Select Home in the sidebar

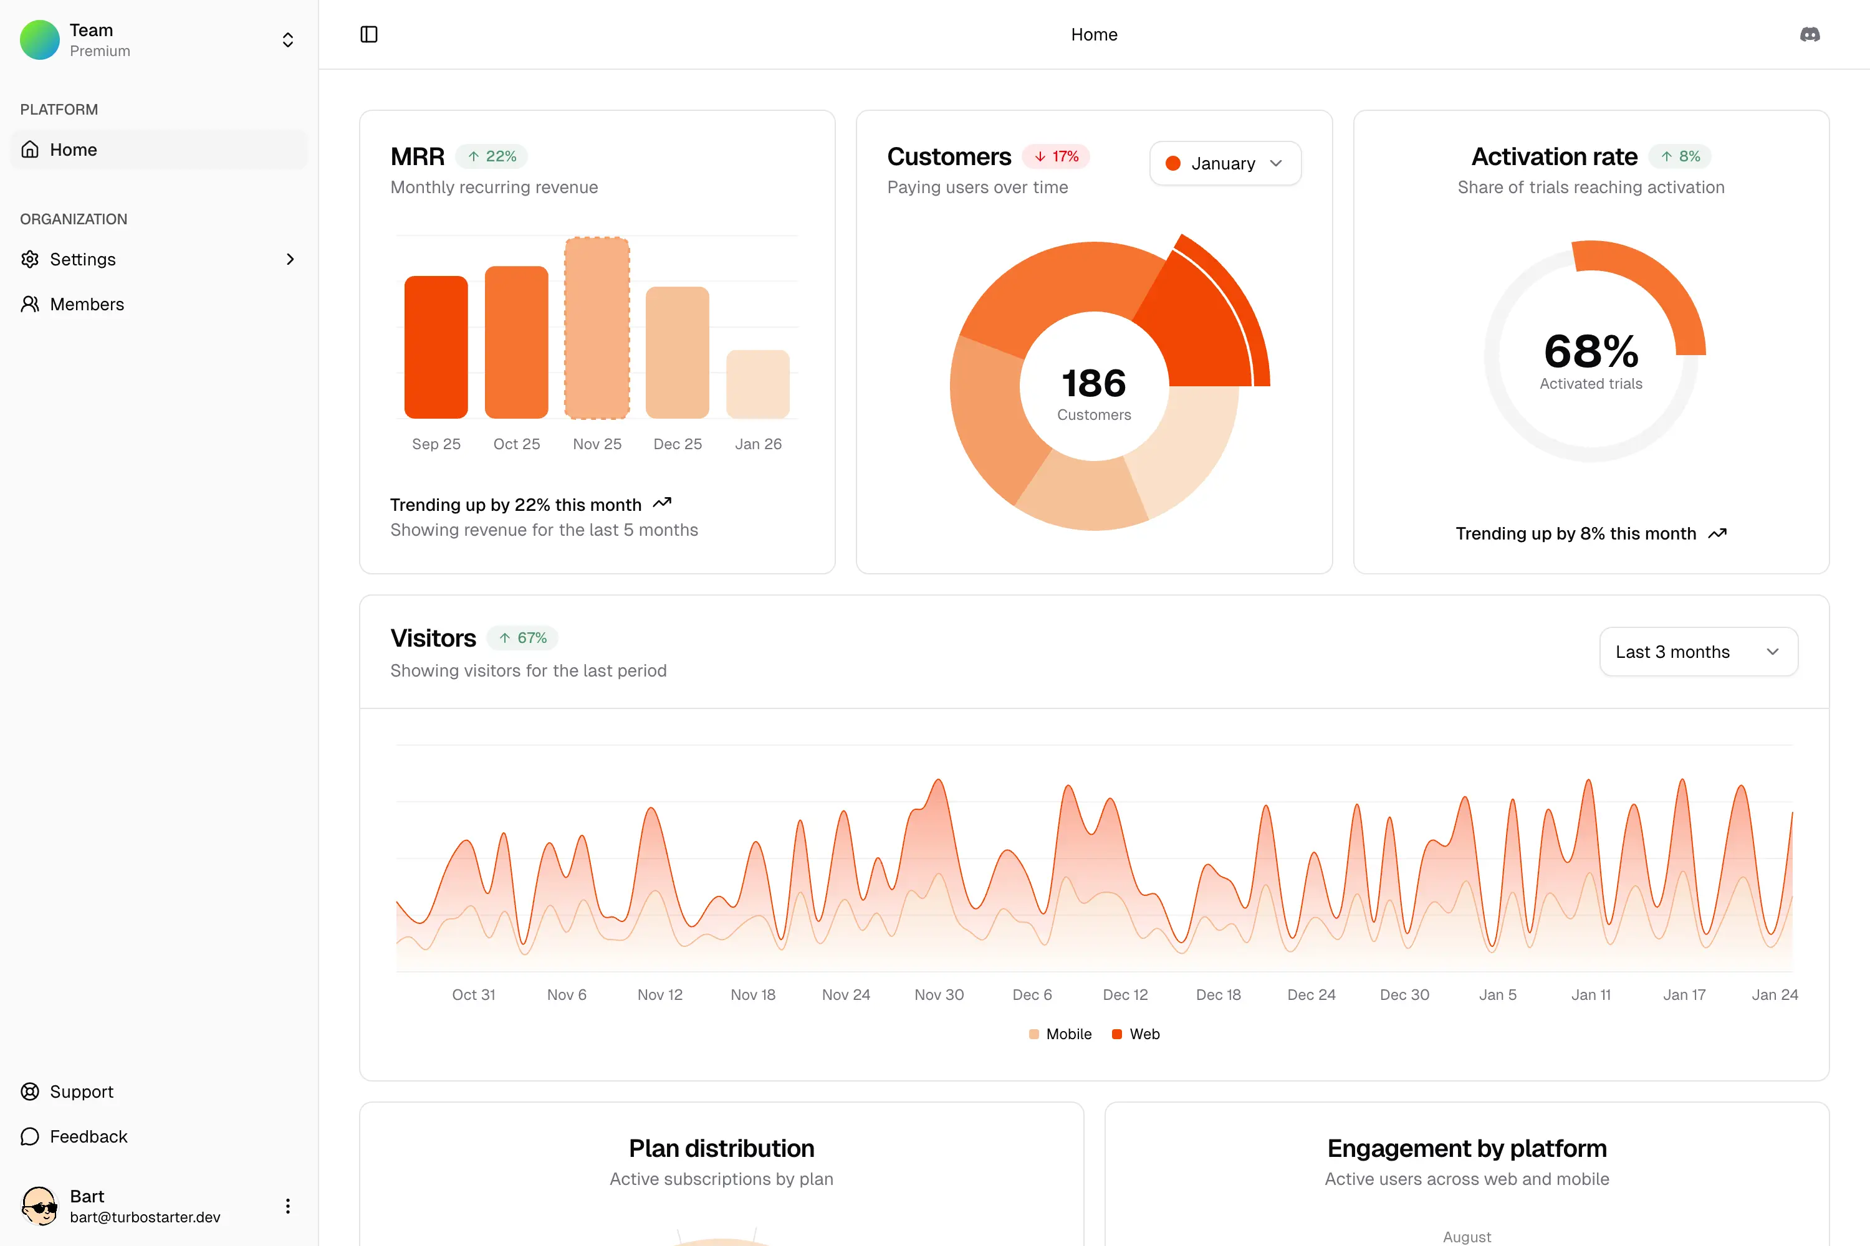coord(73,150)
